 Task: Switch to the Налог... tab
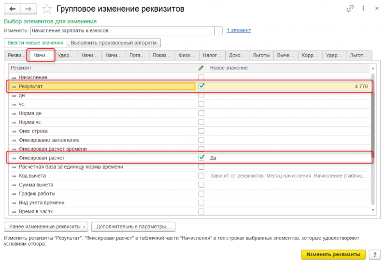tap(212, 56)
